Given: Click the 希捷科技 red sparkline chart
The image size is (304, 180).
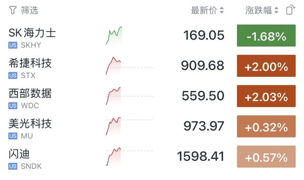Looking at the screenshot, I should coord(114,66).
